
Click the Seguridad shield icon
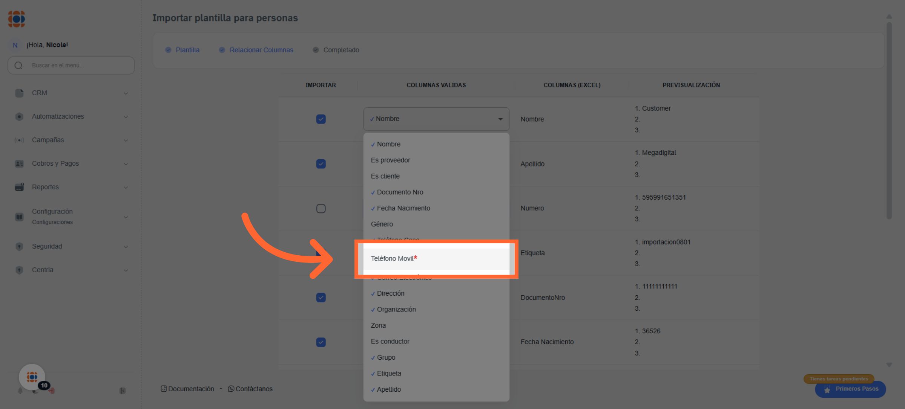coord(19,247)
